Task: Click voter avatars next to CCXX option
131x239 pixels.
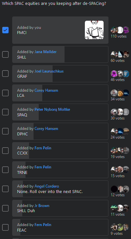Action: (120, 151)
